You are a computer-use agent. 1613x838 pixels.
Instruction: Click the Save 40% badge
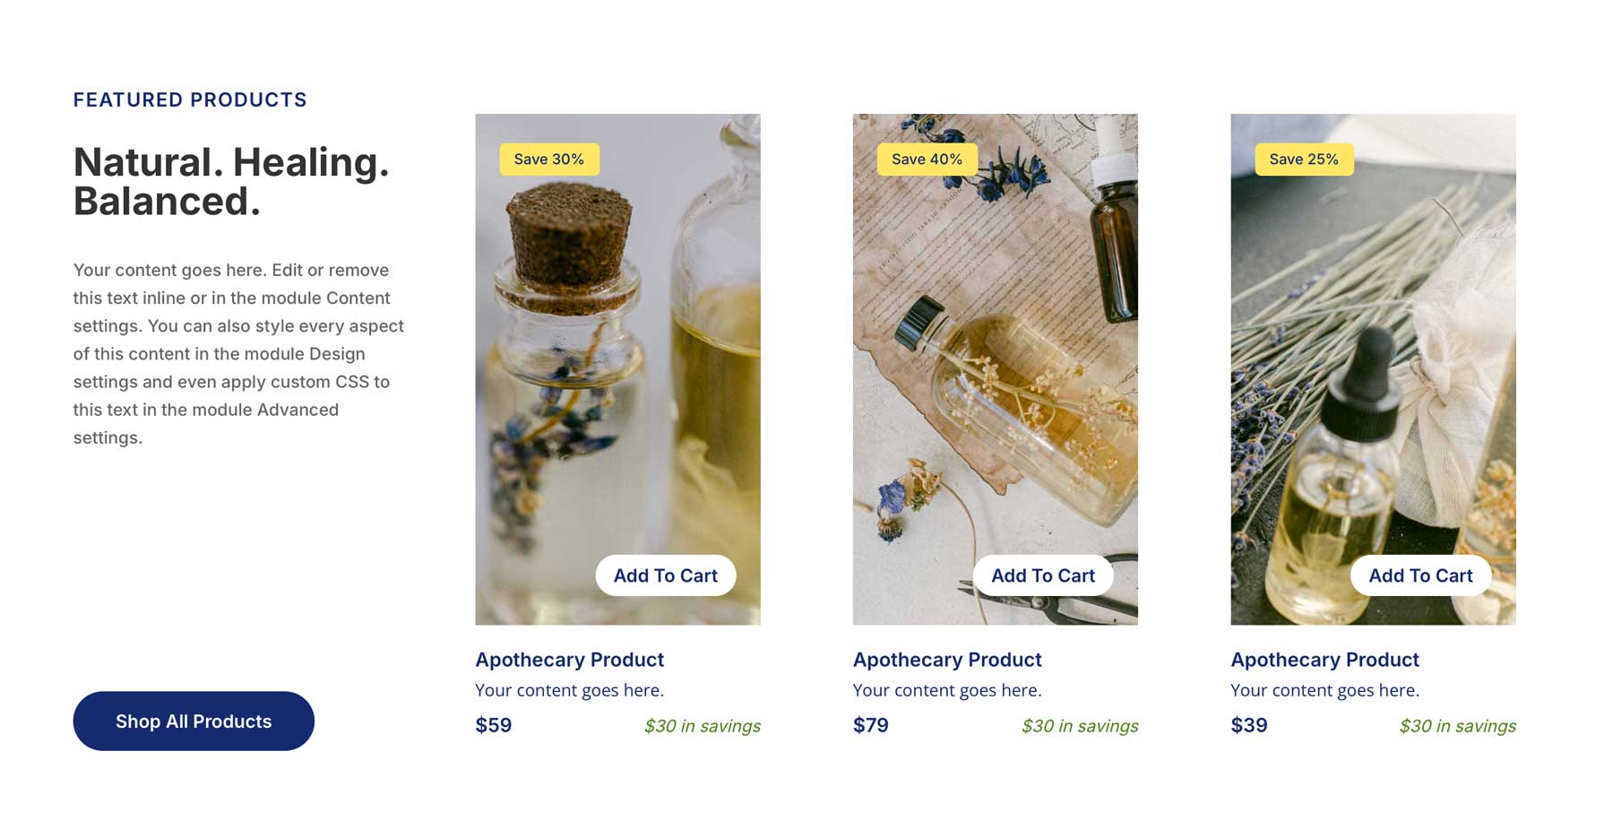pos(926,159)
